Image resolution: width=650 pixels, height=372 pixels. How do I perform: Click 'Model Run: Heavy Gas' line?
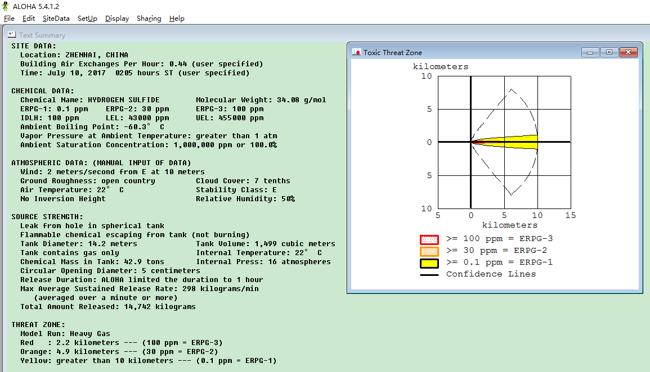65,334
